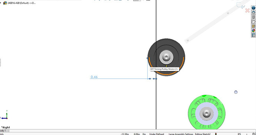Open the Custom Properties list pane
The image size is (256, 135).
(253, 35)
